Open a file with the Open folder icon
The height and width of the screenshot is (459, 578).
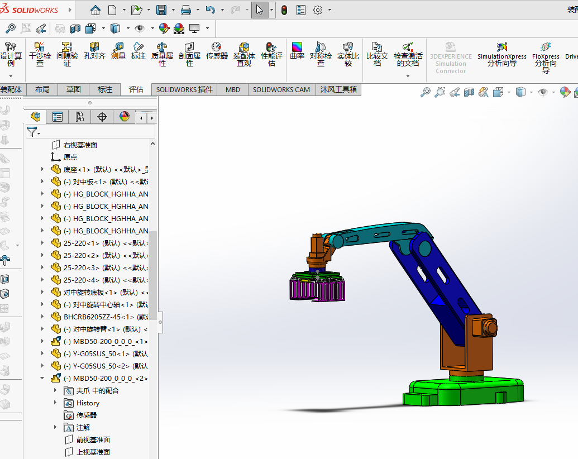136,10
